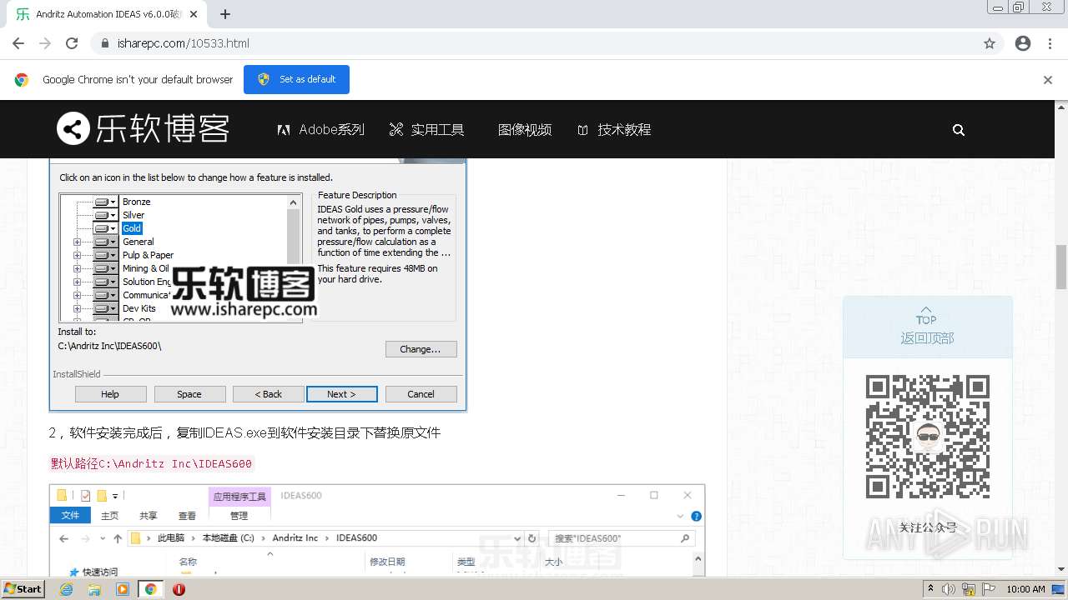Click the < Back button in the installer

coord(268,394)
